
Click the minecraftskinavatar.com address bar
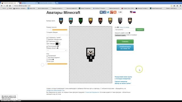tap(91, 6)
